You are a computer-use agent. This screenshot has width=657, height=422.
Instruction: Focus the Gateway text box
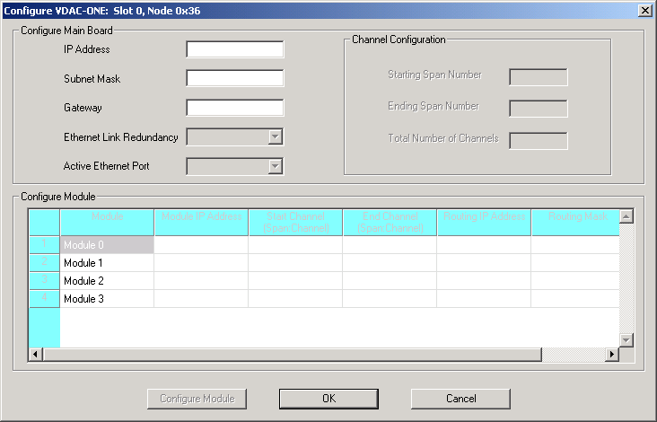234,108
